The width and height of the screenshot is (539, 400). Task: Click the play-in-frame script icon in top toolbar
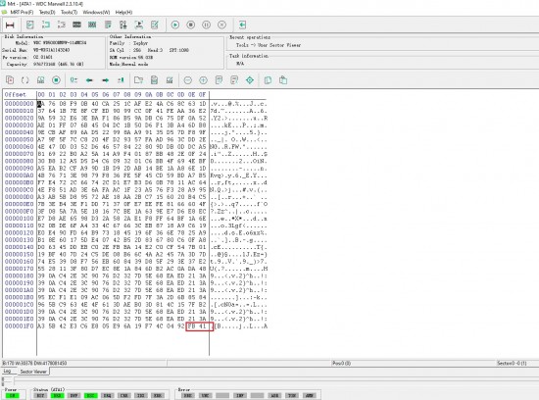tap(139, 25)
